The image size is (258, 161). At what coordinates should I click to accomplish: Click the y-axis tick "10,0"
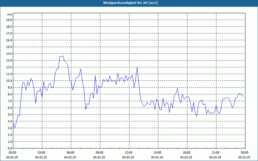[x=9, y=81]
